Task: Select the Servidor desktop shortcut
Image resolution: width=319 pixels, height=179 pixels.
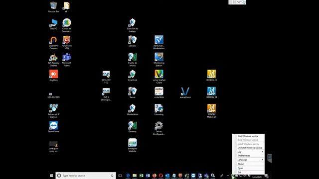Action: (x=133, y=41)
